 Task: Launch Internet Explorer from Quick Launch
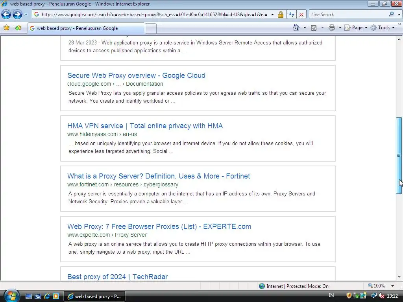click(x=47, y=296)
